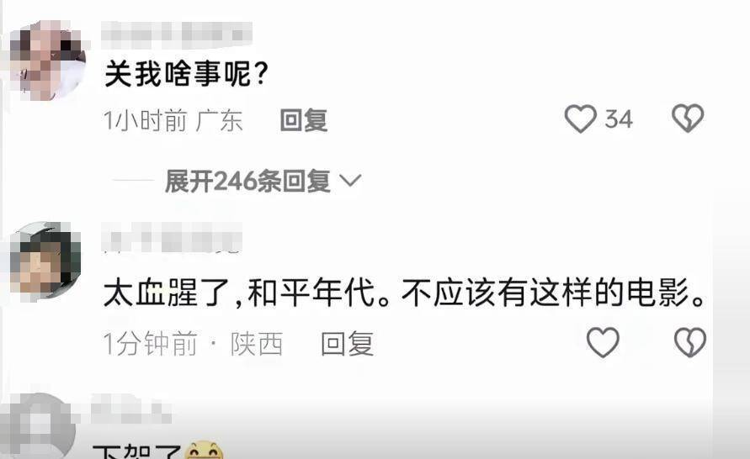750x459 pixels.
Task: Open first commenter's blurred username
Action: (177, 34)
